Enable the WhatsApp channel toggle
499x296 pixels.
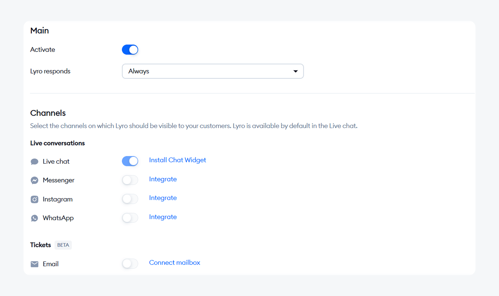pos(130,218)
